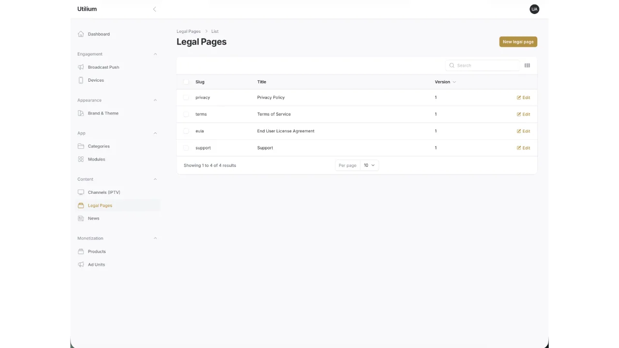
Task: Edit the Support row
Action: click(523, 148)
